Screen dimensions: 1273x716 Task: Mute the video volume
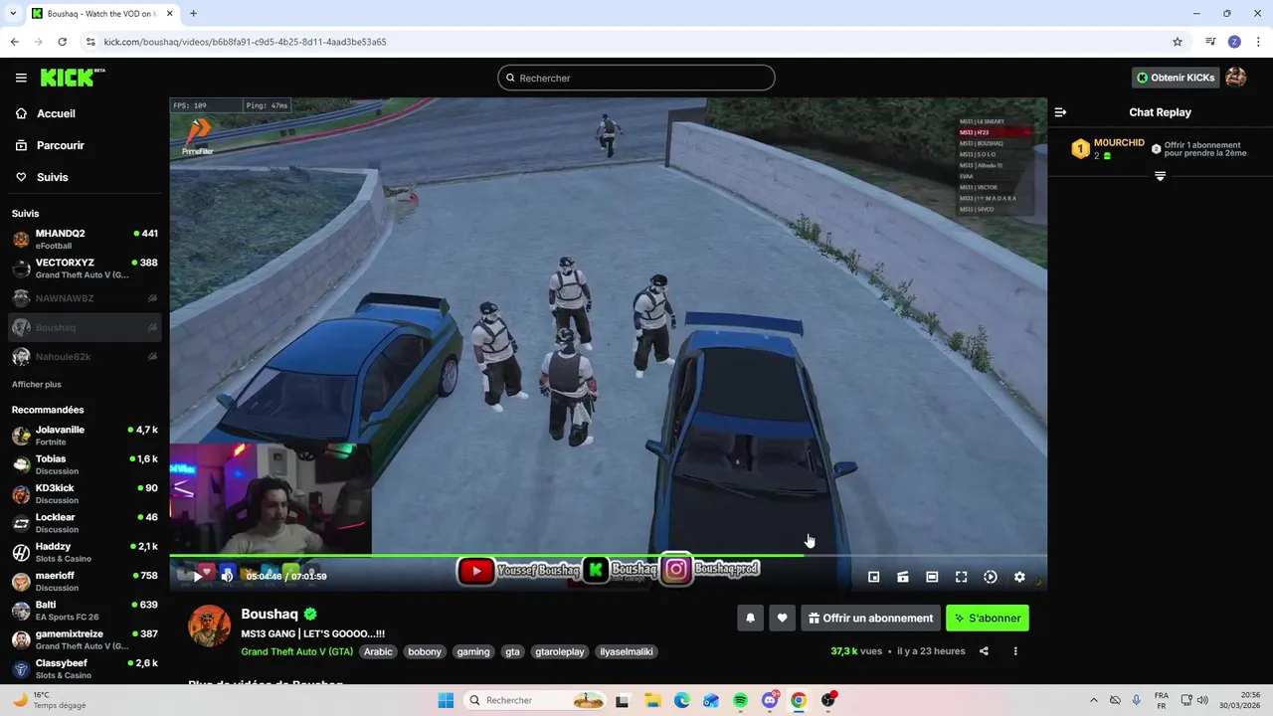click(x=227, y=576)
